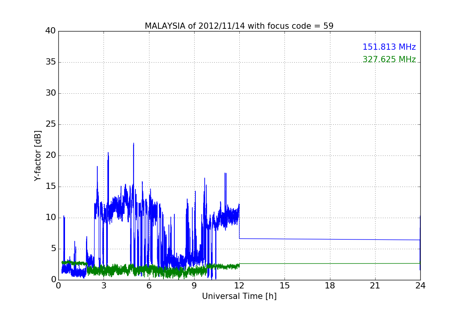Select the green 327.625 MHz legend label
This screenshot has height=311, width=467.
tap(389, 59)
